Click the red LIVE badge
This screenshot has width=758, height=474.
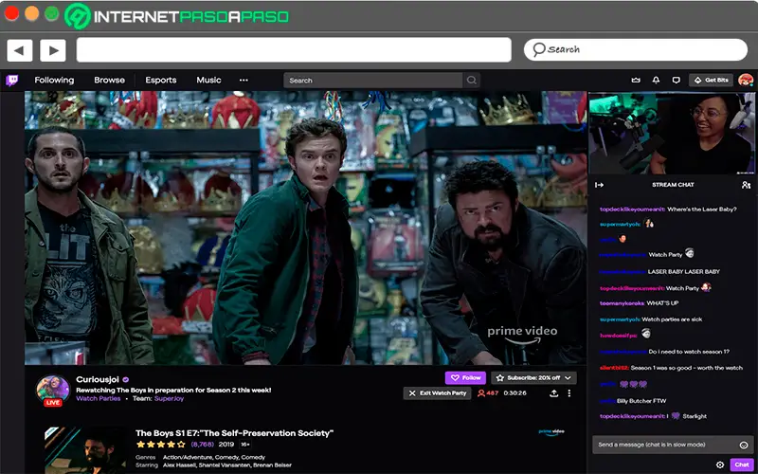(53, 402)
